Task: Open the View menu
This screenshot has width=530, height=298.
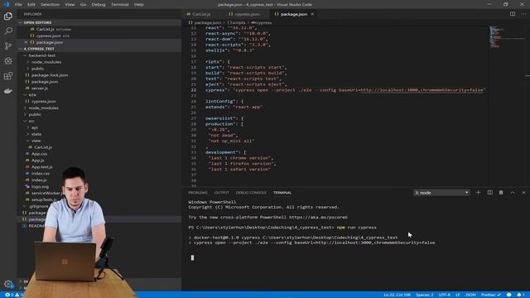Action: 70,4
